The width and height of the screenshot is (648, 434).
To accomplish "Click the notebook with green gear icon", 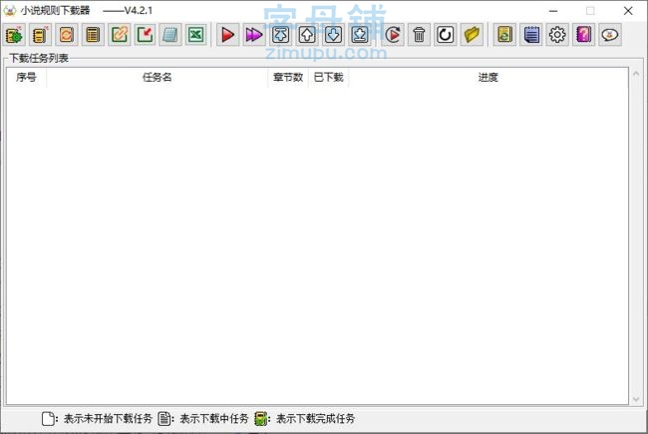I will click(x=15, y=35).
